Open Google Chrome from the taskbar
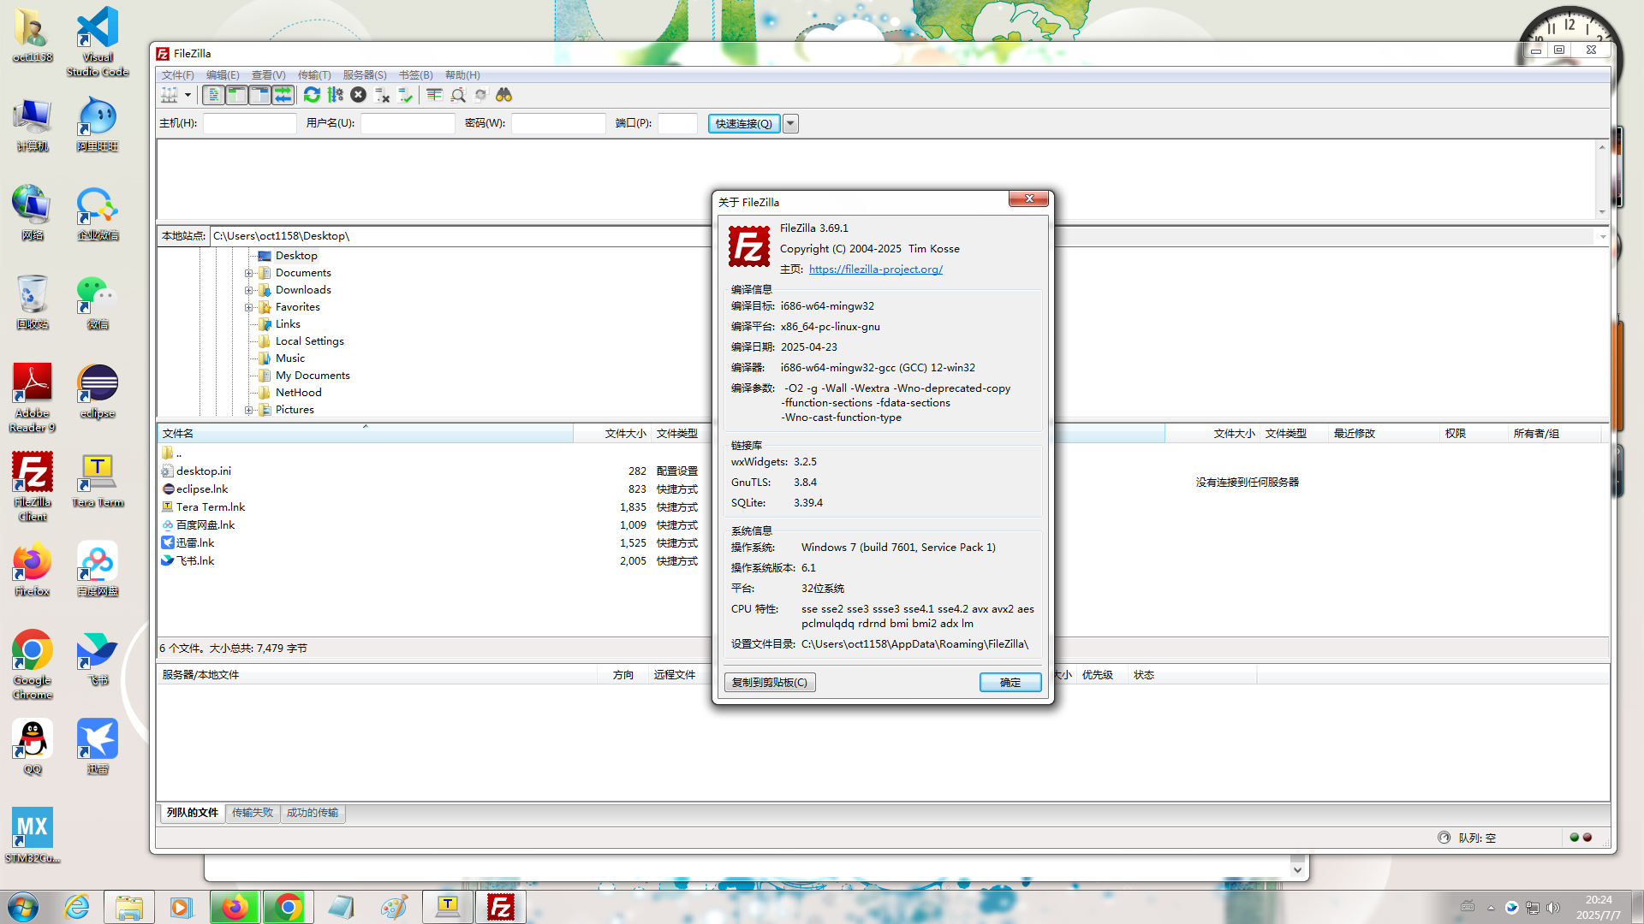Screen dimensions: 1644x924 coord(289,907)
